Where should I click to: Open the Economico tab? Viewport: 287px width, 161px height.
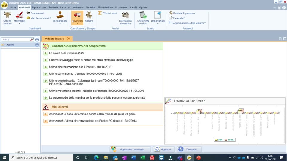[x=121, y=7]
